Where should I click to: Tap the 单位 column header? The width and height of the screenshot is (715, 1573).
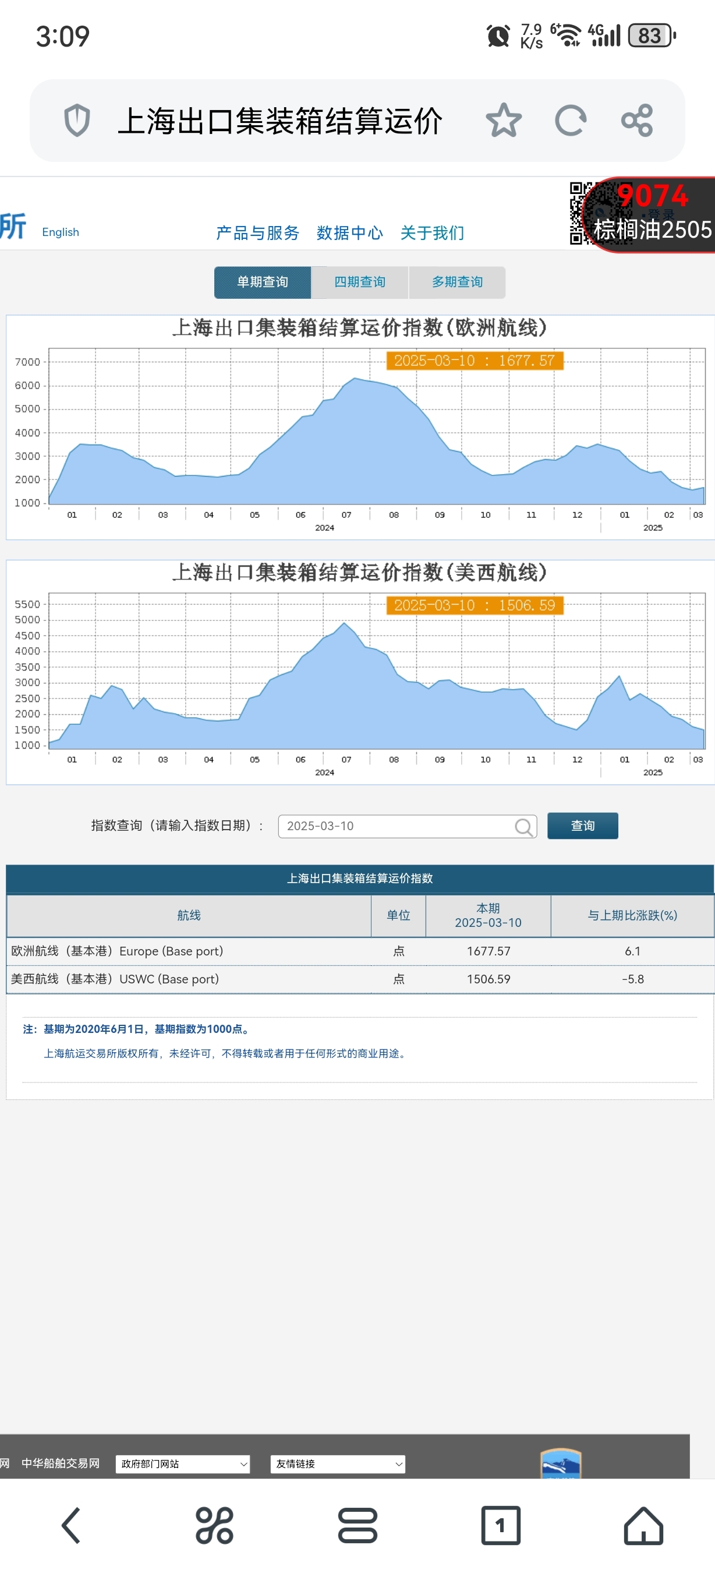398,915
